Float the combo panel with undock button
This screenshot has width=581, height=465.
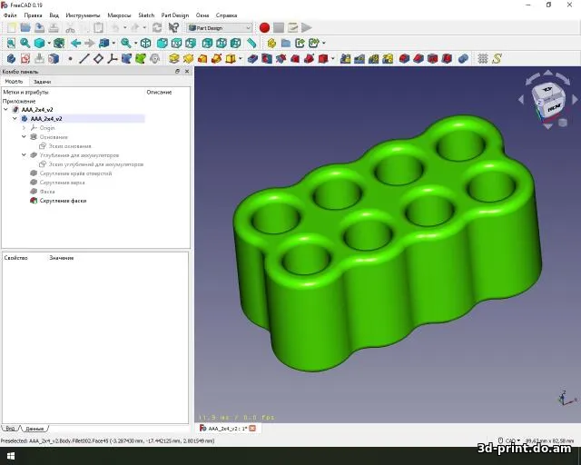177,71
